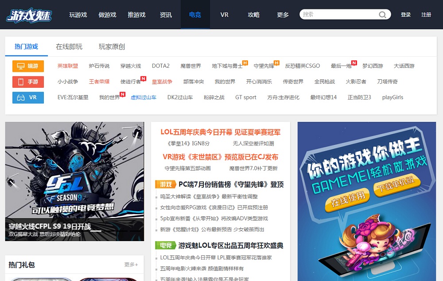Click the 在线使用 button on GAMEMEI ad
443x281 pixels.
click(348, 200)
